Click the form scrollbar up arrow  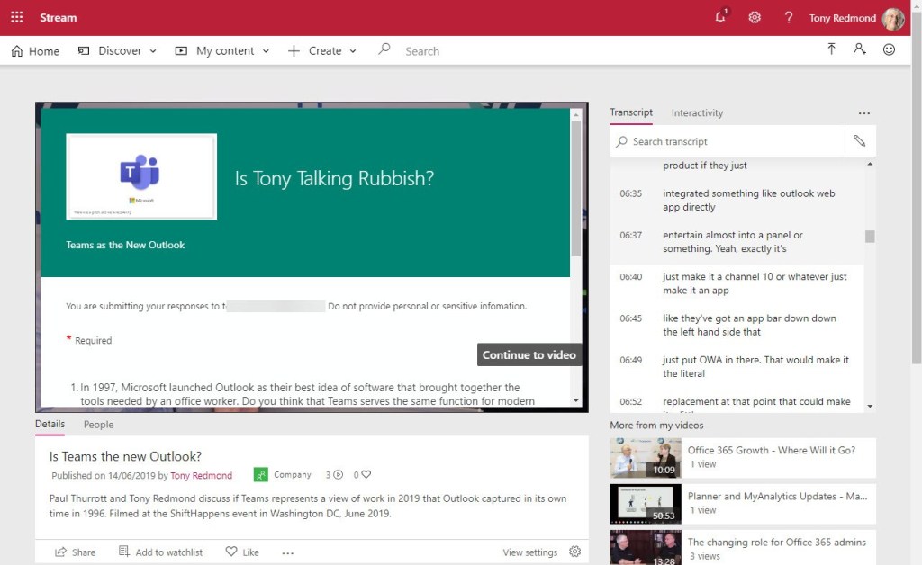tap(575, 114)
